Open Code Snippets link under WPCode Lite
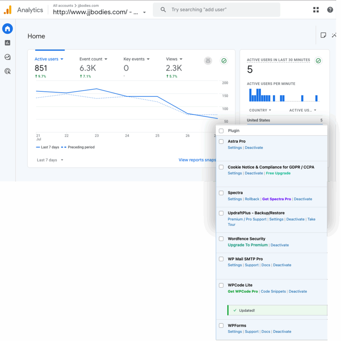Viewport: 341px width, 341px height. (x=273, y=291)
